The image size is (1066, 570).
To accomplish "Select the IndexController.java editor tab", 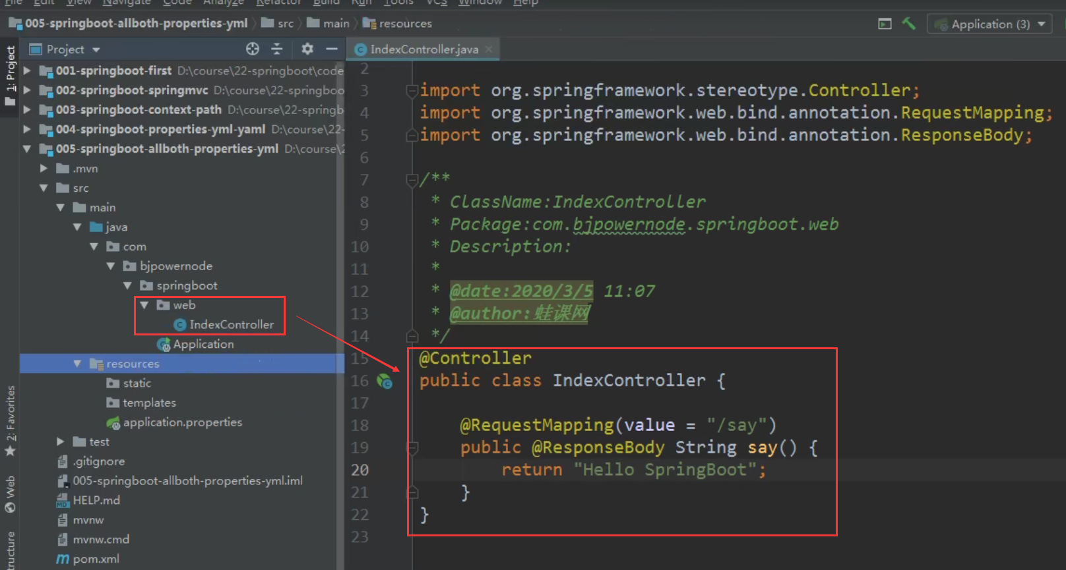I will pos(424,49).
